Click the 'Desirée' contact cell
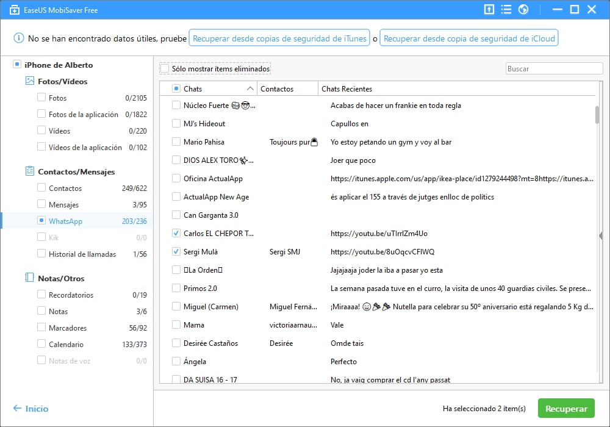 281,343
